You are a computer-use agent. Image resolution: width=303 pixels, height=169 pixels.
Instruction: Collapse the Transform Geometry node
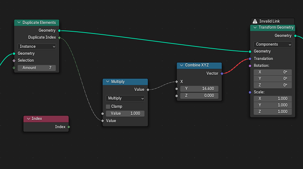pyautogui.click(x=255, y=27)
